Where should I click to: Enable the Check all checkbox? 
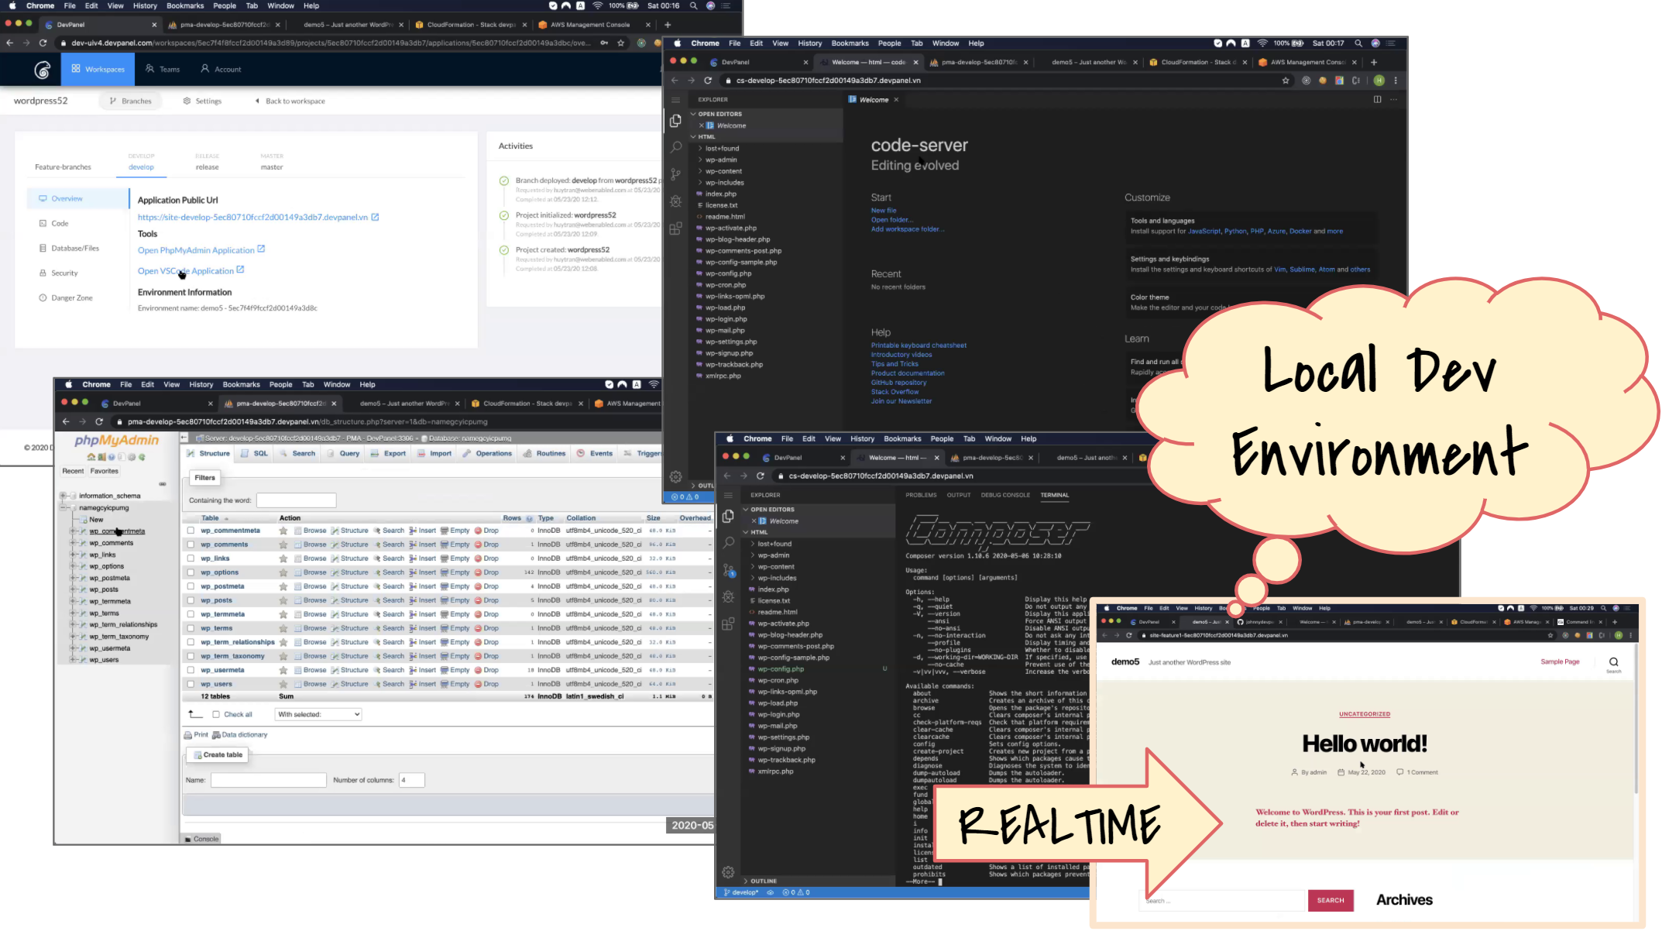coord(216,714)
